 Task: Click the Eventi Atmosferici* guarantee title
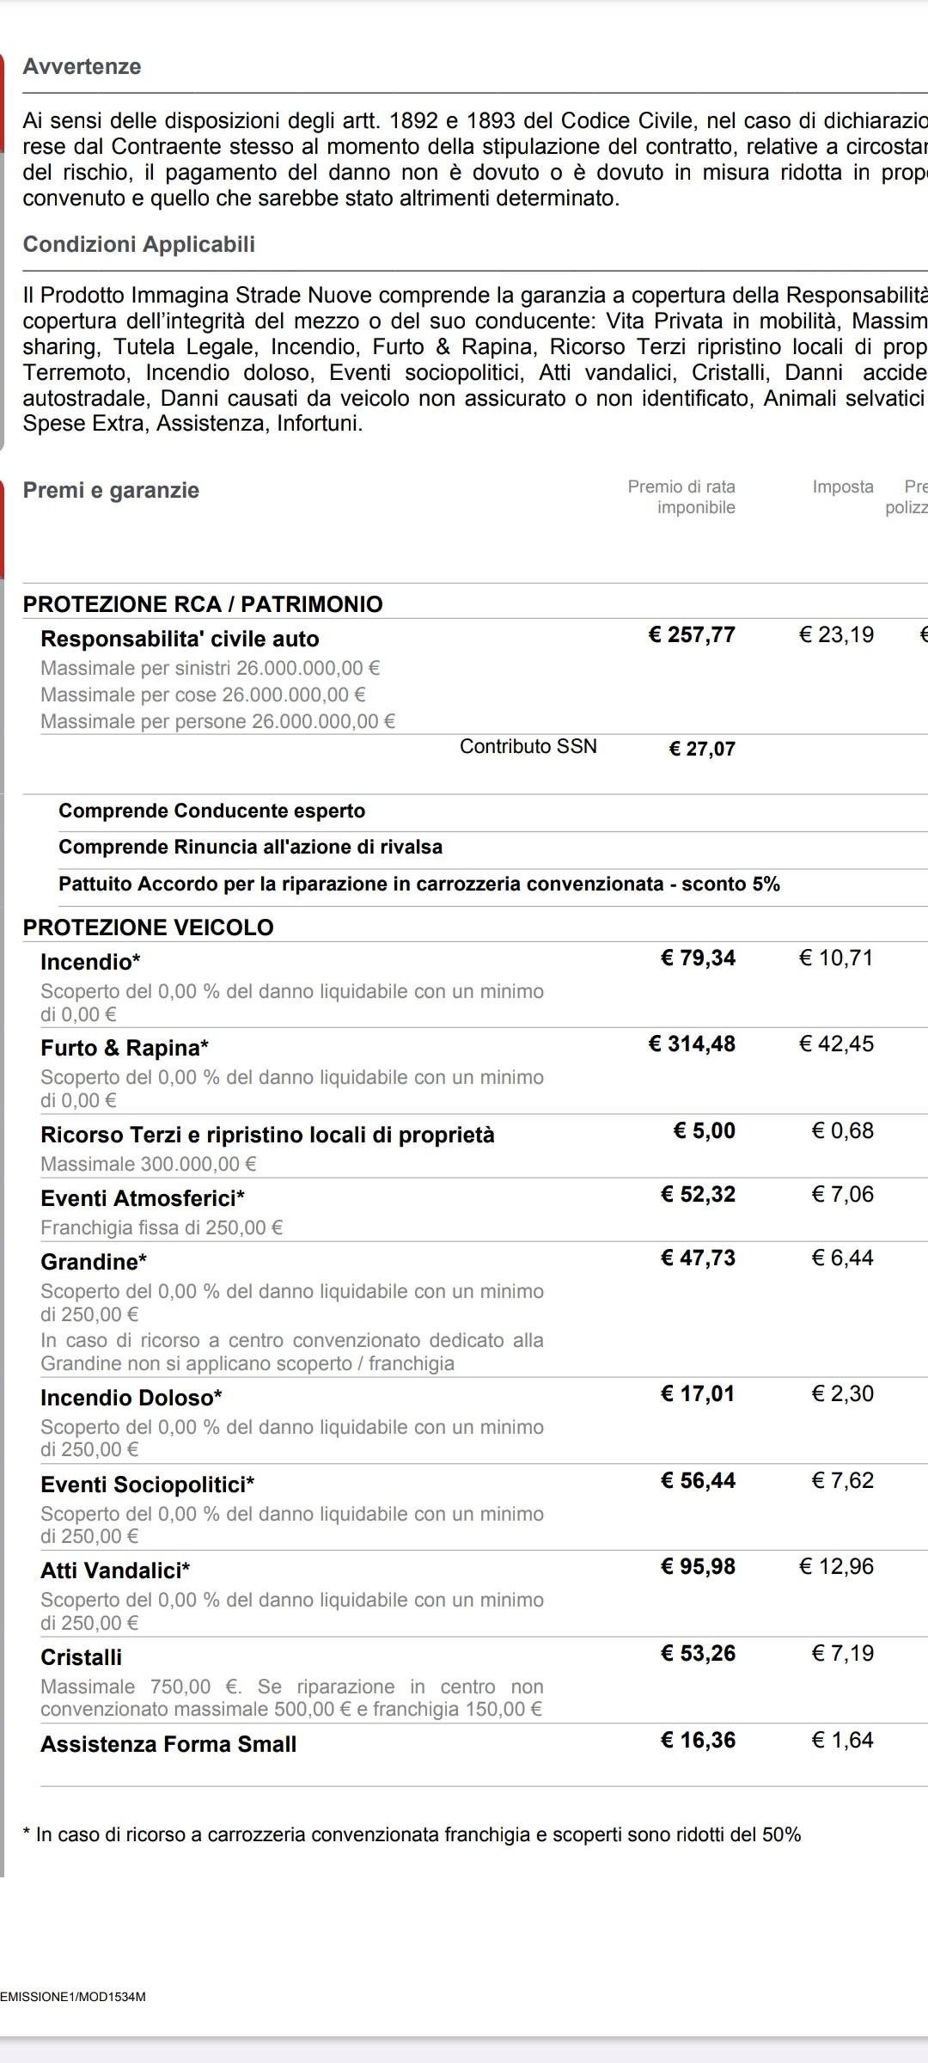click(143, 1199)
